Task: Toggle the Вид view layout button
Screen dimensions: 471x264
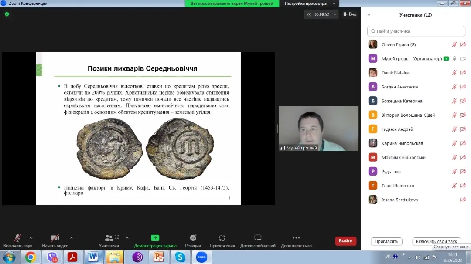Action: pyautogui.click(x=350, y=14)
